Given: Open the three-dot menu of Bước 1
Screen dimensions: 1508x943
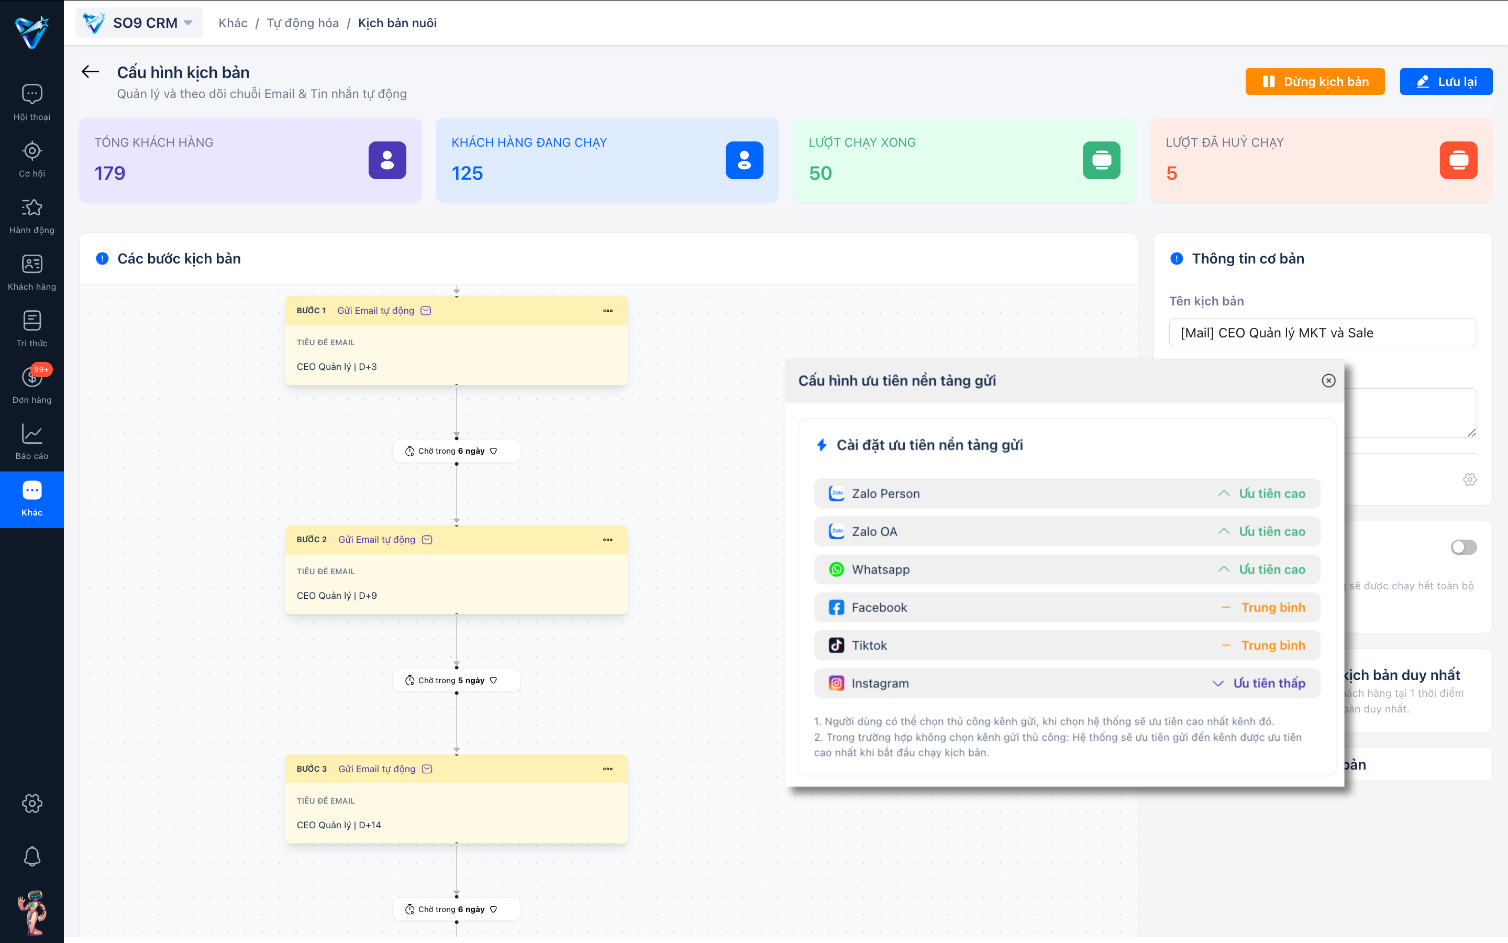Looking at the screenshot, I should (x=607, y=311).
